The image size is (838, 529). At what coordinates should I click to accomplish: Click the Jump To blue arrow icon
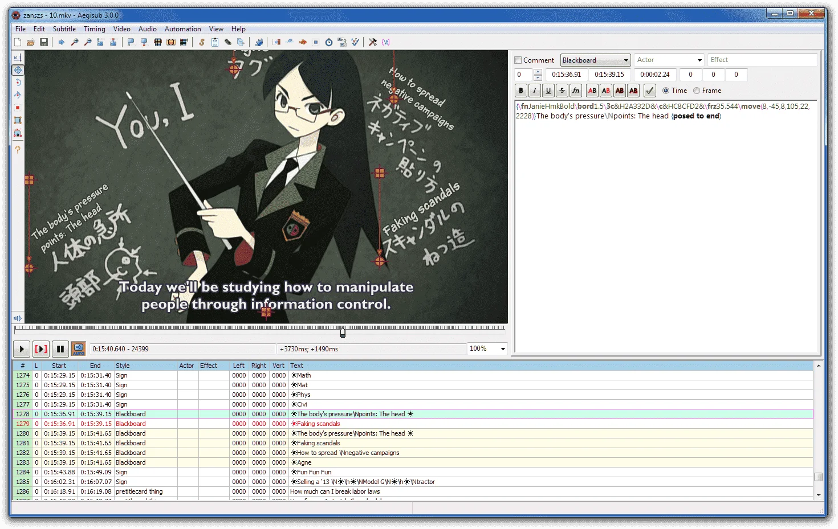pos(62,42)
